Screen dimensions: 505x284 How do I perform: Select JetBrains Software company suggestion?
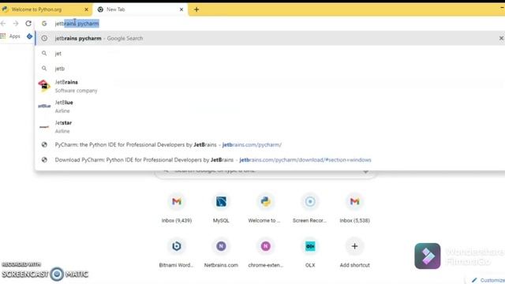point(271,86)
